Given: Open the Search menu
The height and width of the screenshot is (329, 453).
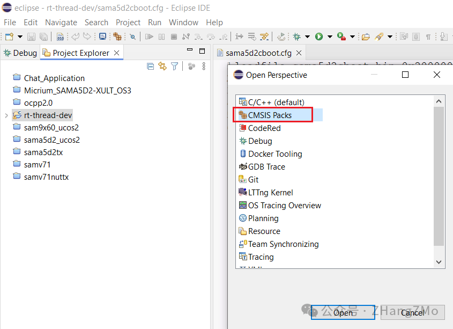Looking at the screenshot, I should coord(96,23).
